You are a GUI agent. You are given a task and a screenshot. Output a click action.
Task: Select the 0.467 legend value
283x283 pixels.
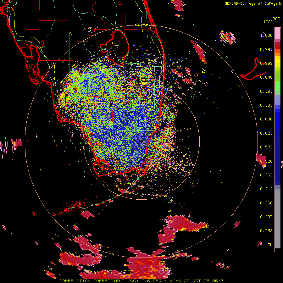click(266, 175)
